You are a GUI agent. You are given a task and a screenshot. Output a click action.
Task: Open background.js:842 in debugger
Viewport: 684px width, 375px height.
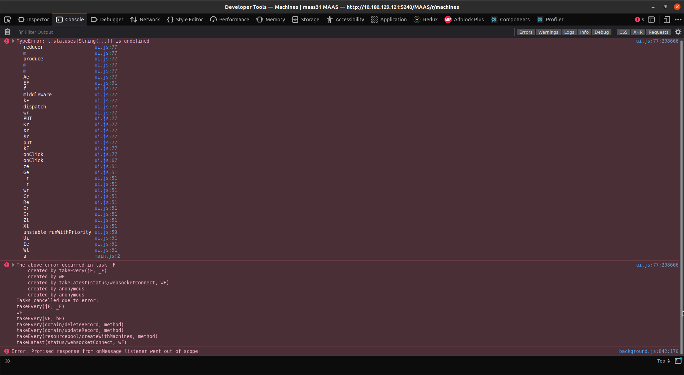648,351
